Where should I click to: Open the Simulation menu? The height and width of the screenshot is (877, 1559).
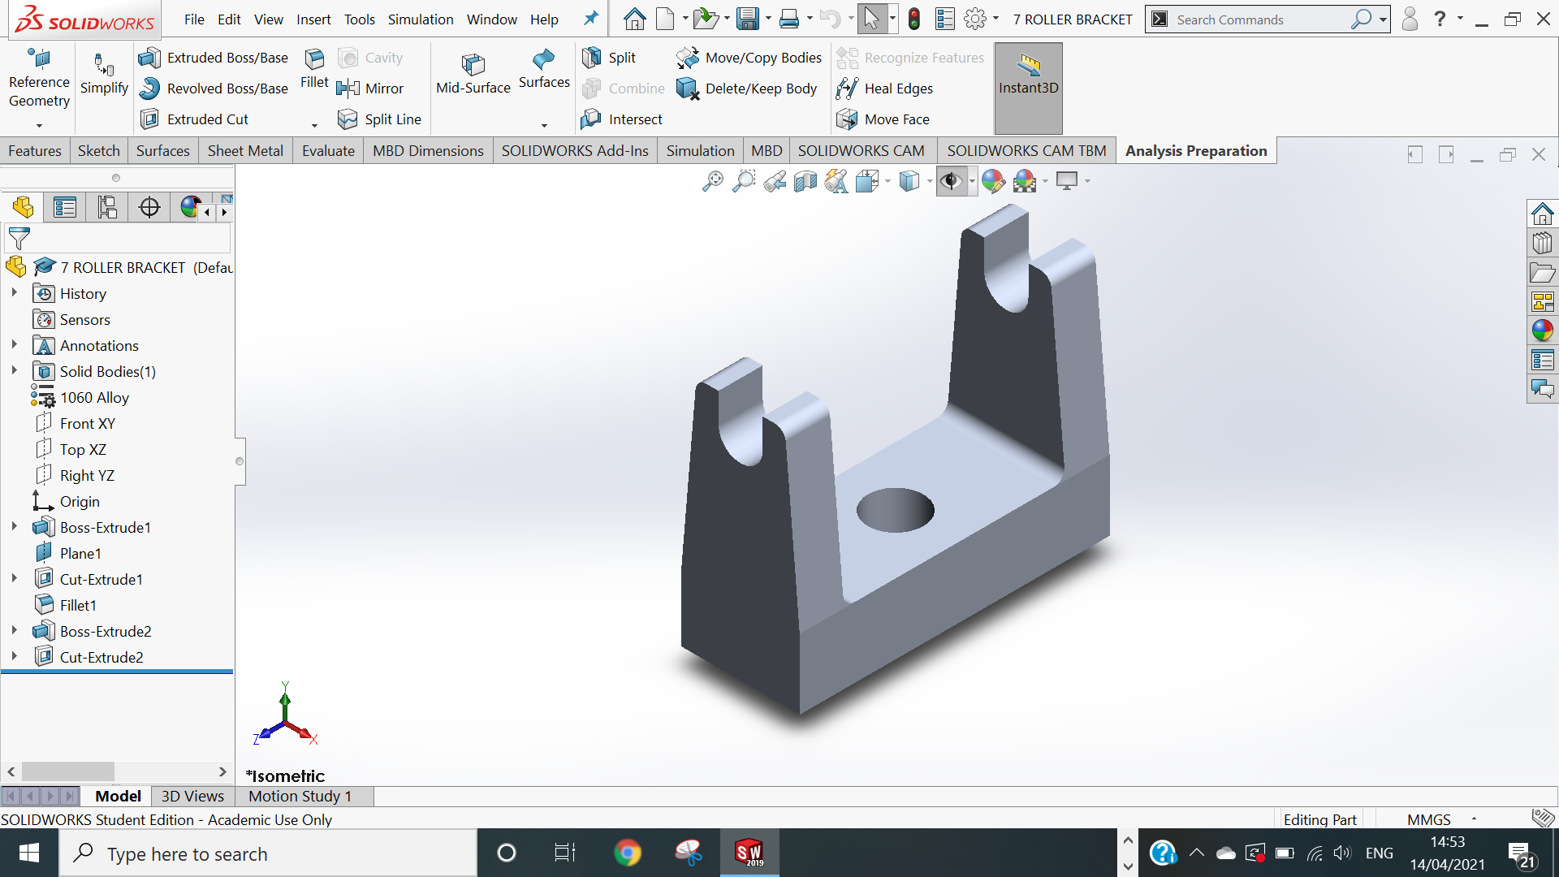tap(421, 19)
